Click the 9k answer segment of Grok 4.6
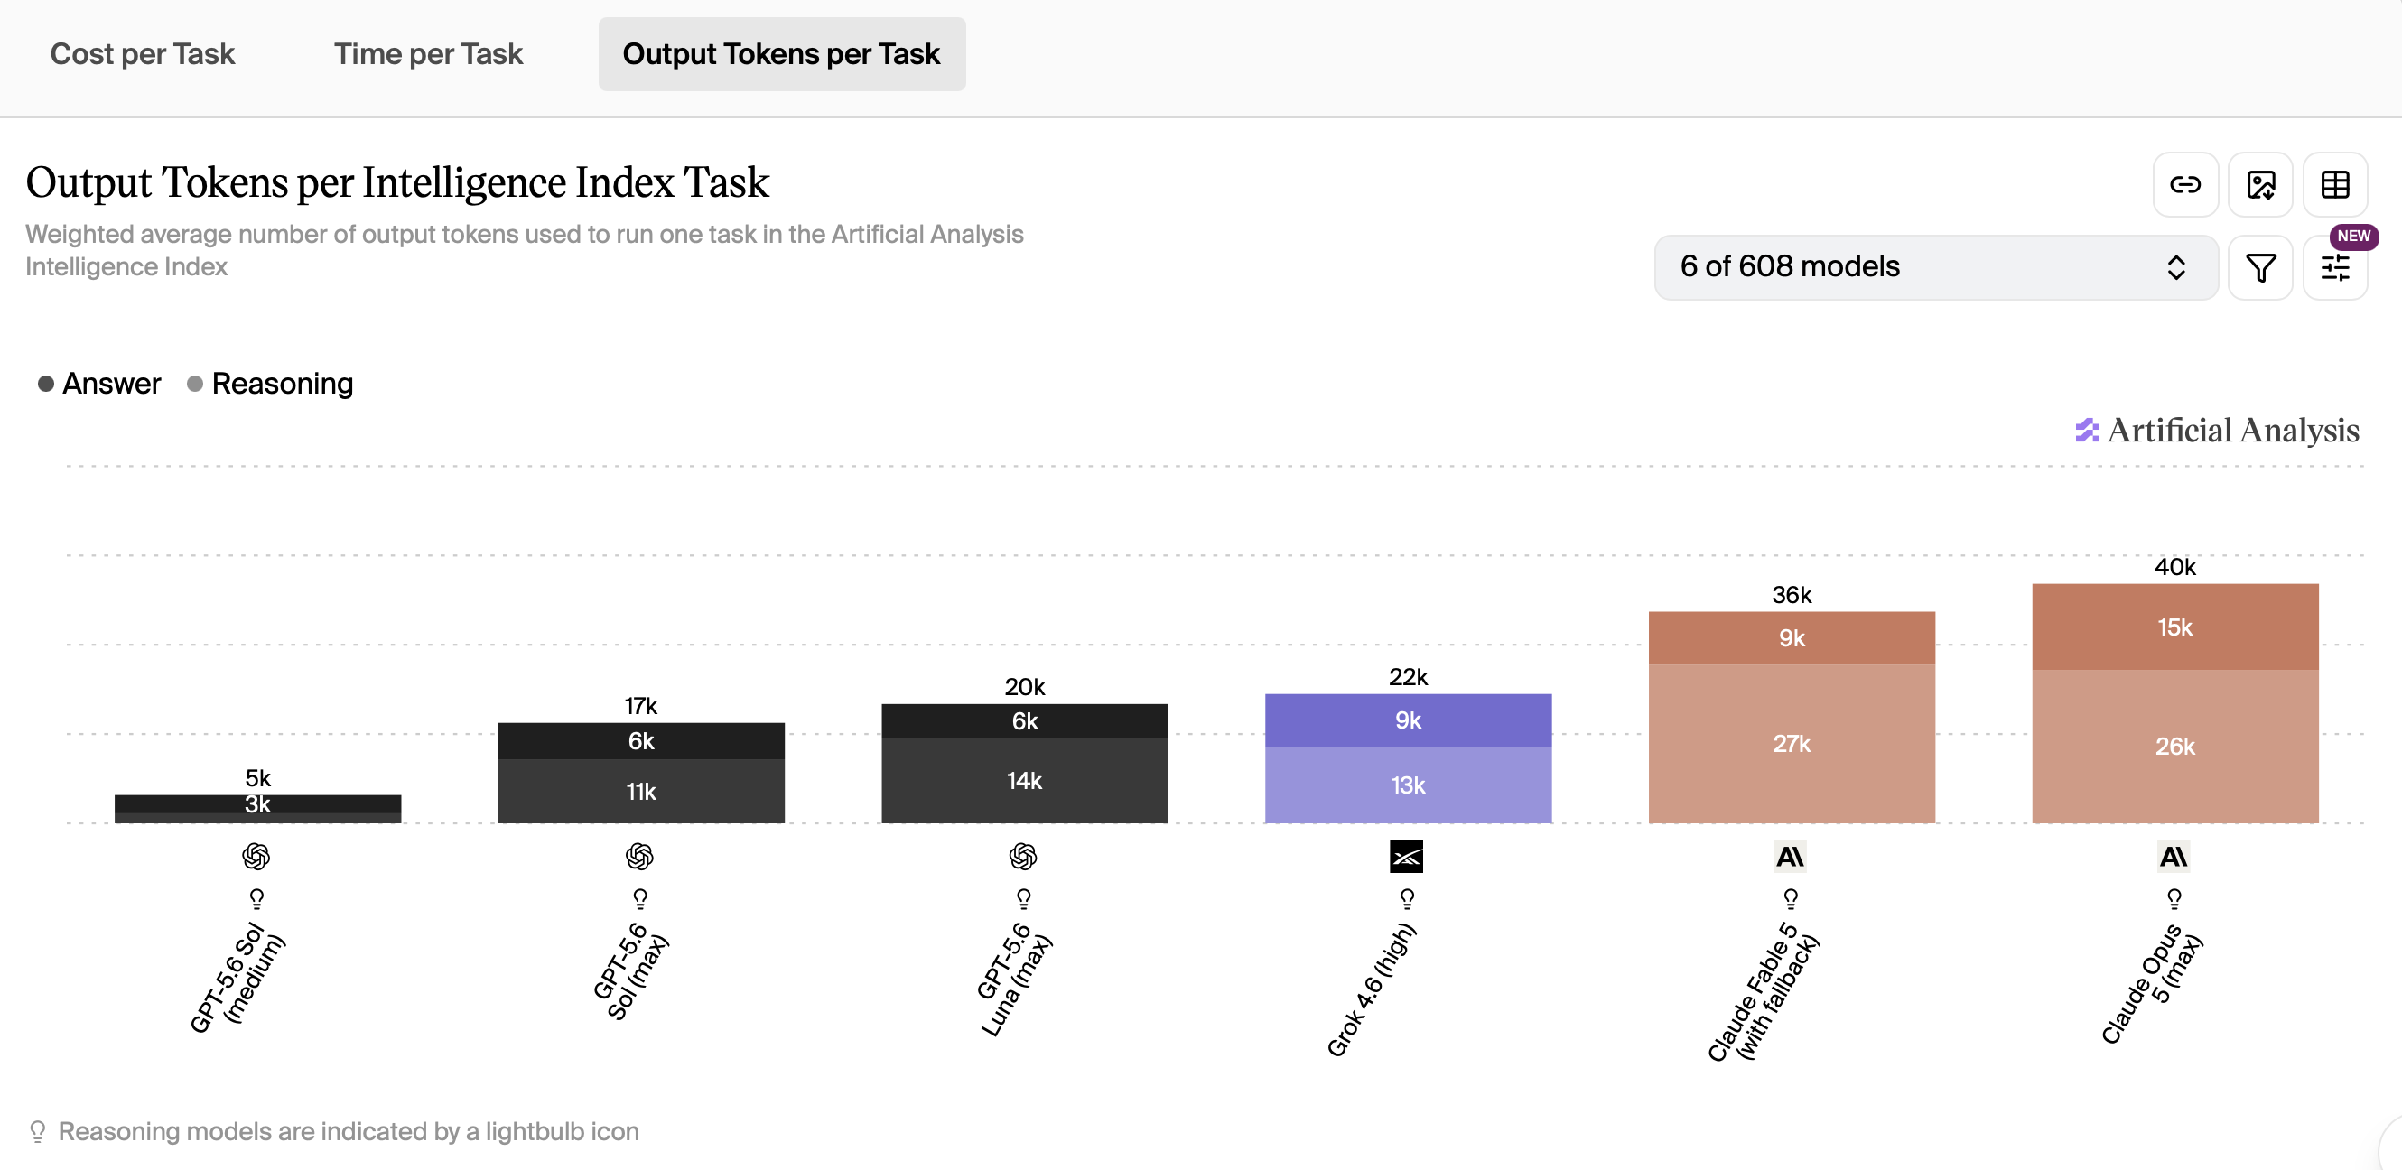Screen dimensions: 2402x1170 (x=1408, y=720)
